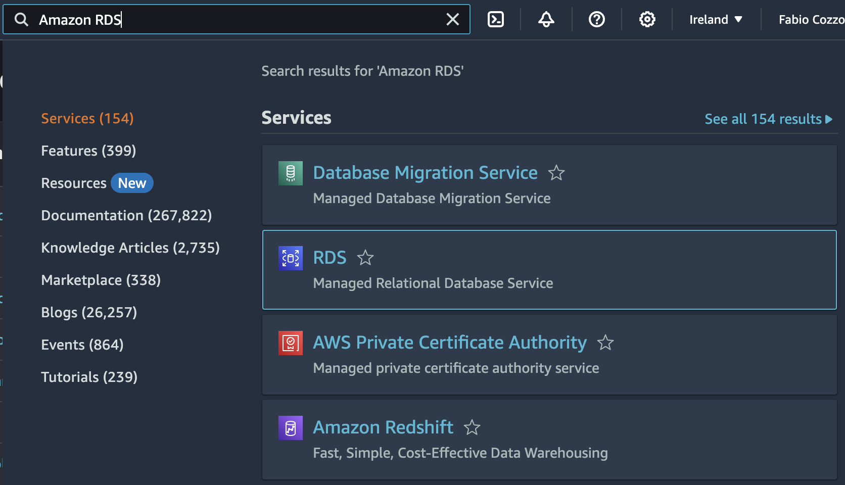Open the Fabio Cozzo account menu

[x=811, y=20]
